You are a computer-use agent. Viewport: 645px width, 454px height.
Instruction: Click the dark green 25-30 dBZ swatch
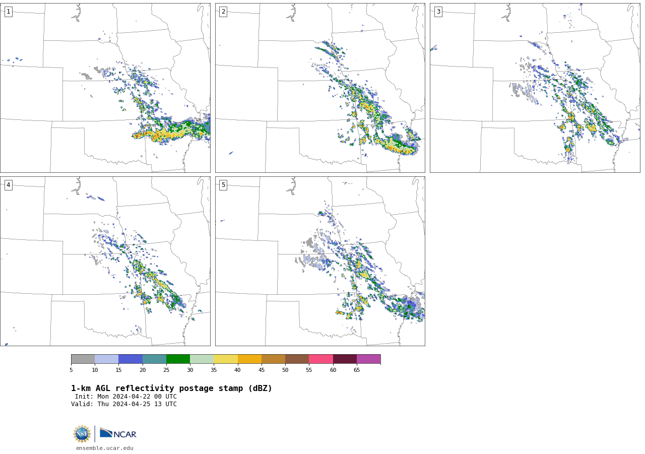178,359
